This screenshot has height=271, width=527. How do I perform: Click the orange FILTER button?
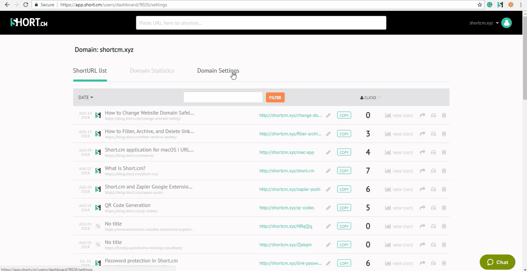[275, 97]
